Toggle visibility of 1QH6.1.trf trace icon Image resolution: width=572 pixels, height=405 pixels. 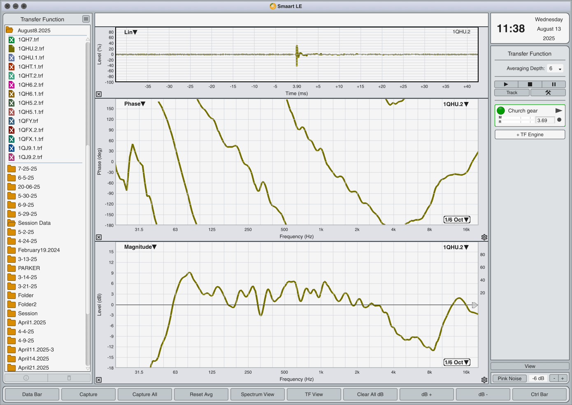12,94
